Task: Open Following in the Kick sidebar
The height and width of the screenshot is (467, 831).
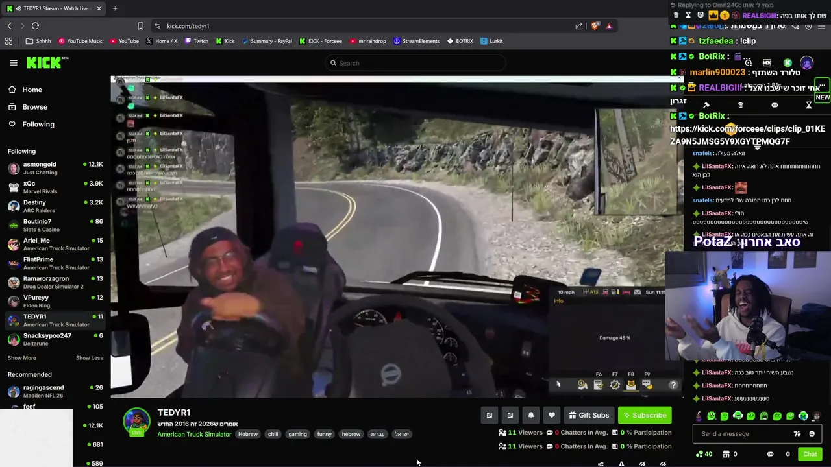Action: coord(31,124)
